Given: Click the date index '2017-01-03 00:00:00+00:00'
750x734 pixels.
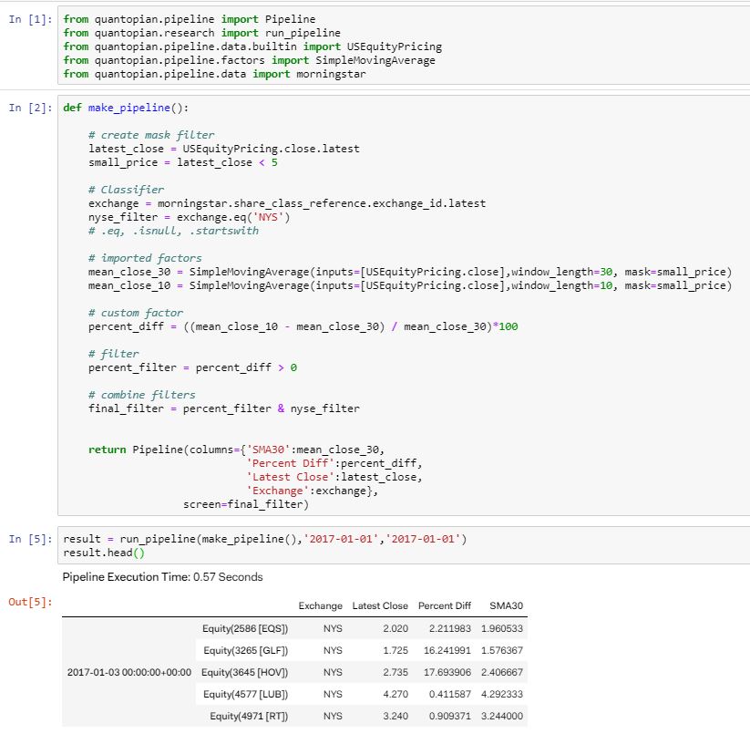Looking at the screenshot, I should [x=129, y=672].
